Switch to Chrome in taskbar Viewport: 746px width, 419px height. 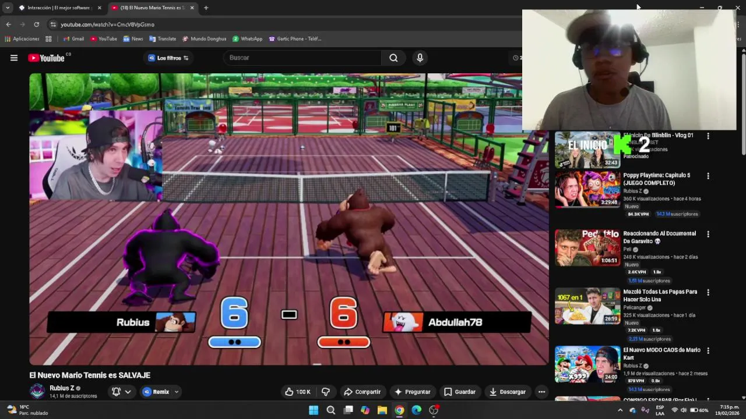pyautogui.click(x=399, y=410)
